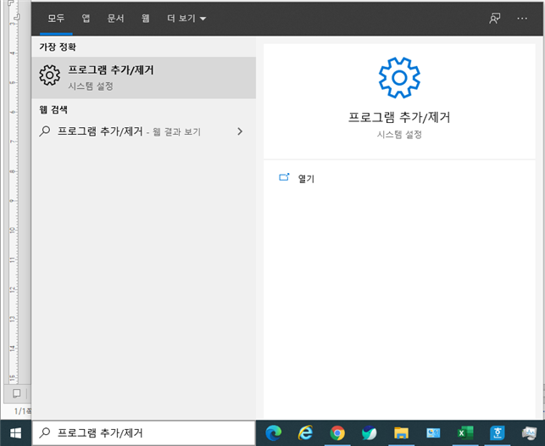The image size is (545, 446).
Task: Launch Microsoft Edge from the taskbar
Action: click(274, 433)
